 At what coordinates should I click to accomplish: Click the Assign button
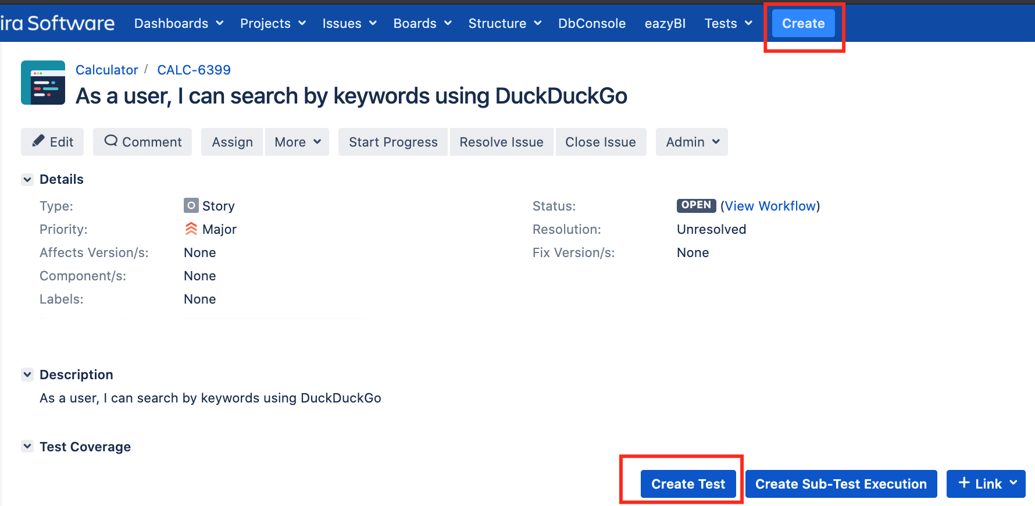(232, 142)
